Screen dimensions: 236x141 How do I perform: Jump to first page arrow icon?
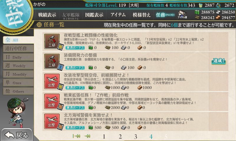77,136
